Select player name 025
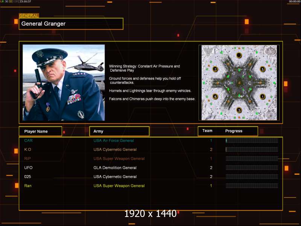This screenshot has width=301, height=226. tap(27, 177)
